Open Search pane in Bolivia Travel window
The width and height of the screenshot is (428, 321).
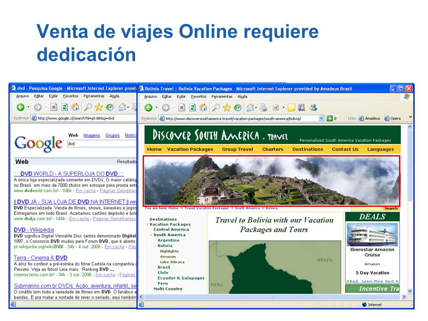(x=216, y=108)
